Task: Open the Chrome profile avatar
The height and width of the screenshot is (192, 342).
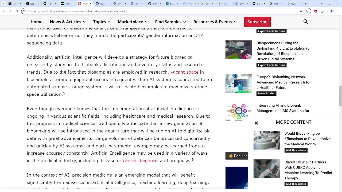Action: click(x=332, y=11)
